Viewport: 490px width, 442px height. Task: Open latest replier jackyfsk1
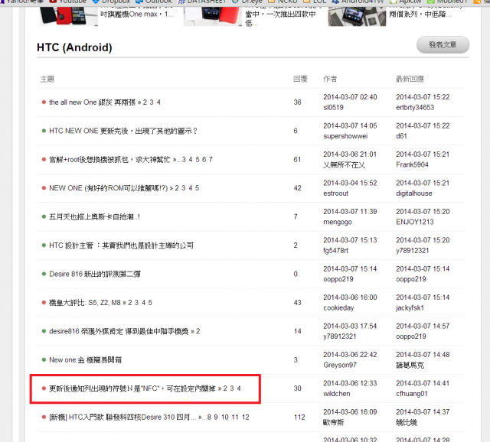pos(410,307)
